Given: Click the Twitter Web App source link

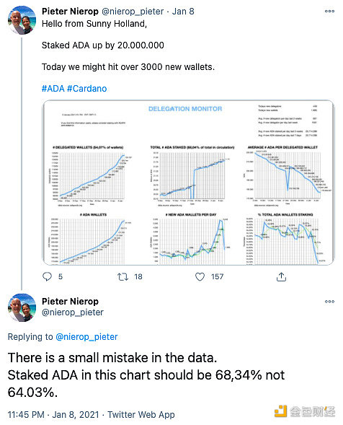Looking at the screenshot, I should click(141, 415).
